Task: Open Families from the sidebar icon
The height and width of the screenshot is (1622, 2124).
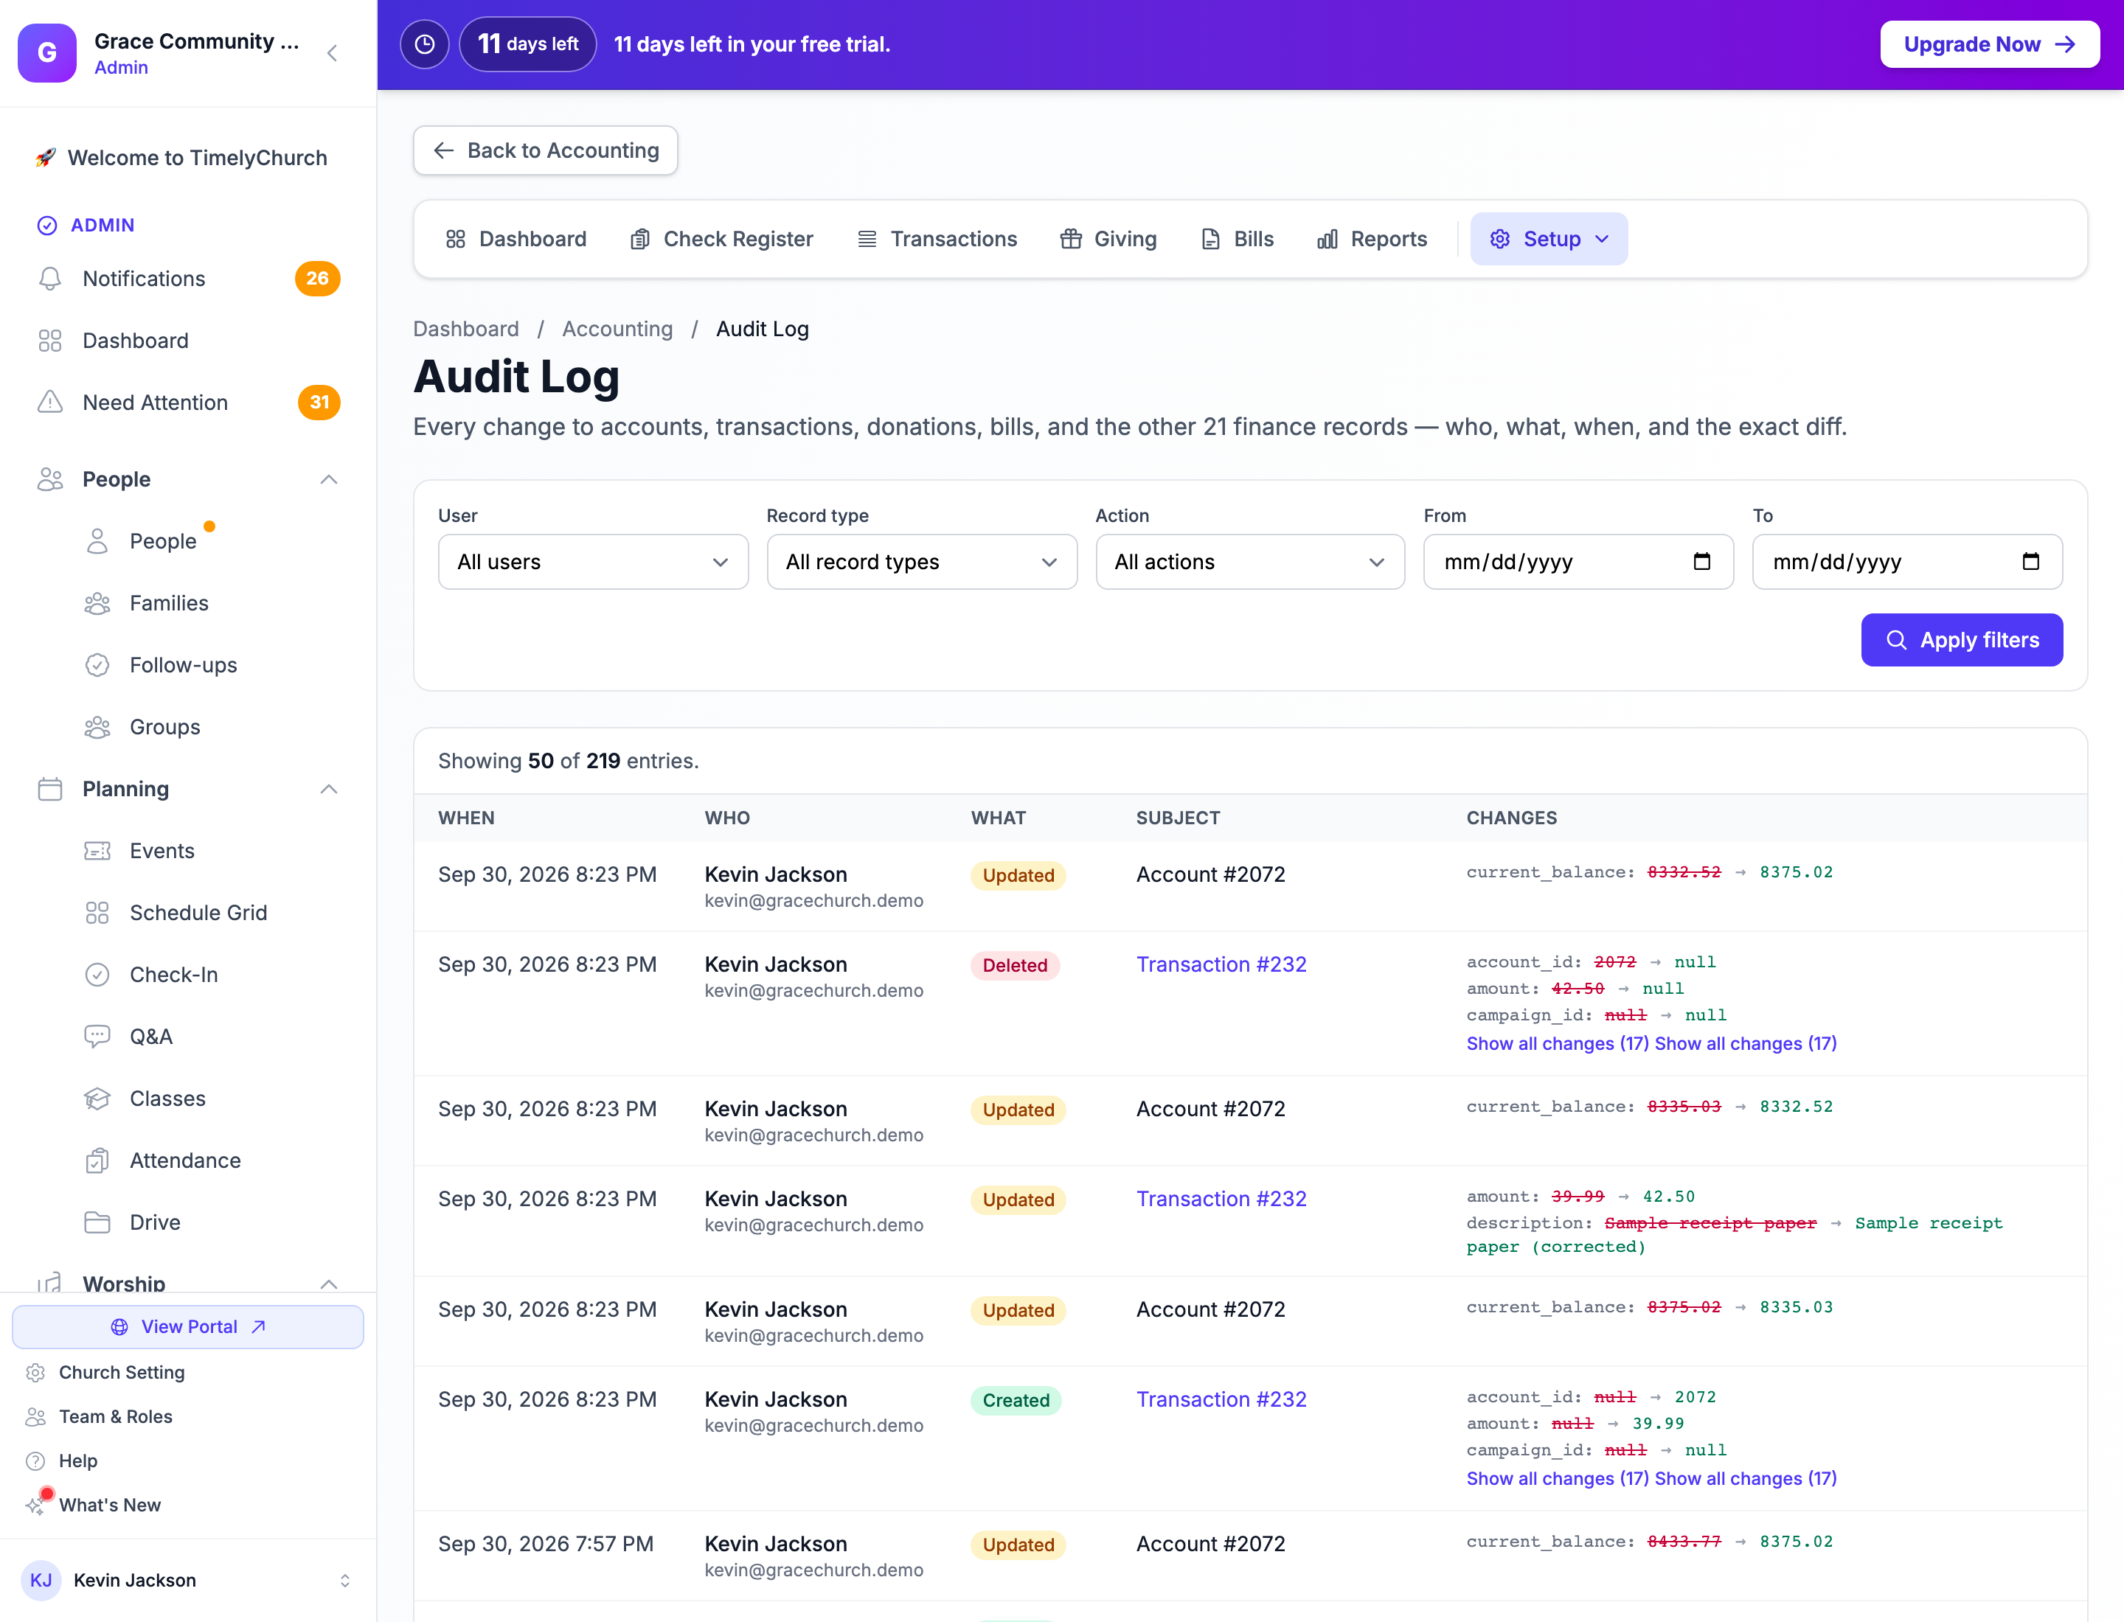Action: (97, 603)
